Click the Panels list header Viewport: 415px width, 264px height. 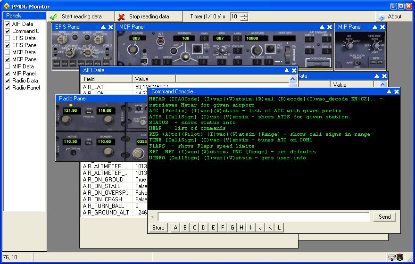(x=25, y=16)
